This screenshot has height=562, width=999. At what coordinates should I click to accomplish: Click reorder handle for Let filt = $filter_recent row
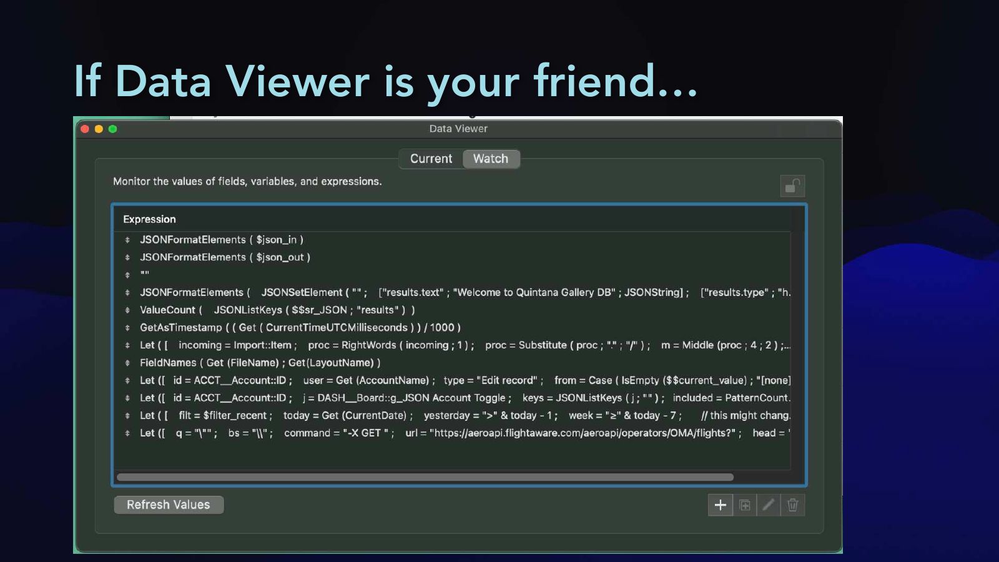point(127,416)
